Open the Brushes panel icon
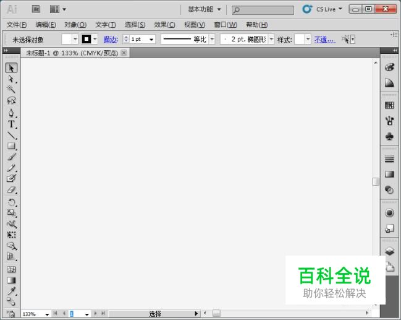401x320 pixels. pos(389,121)
